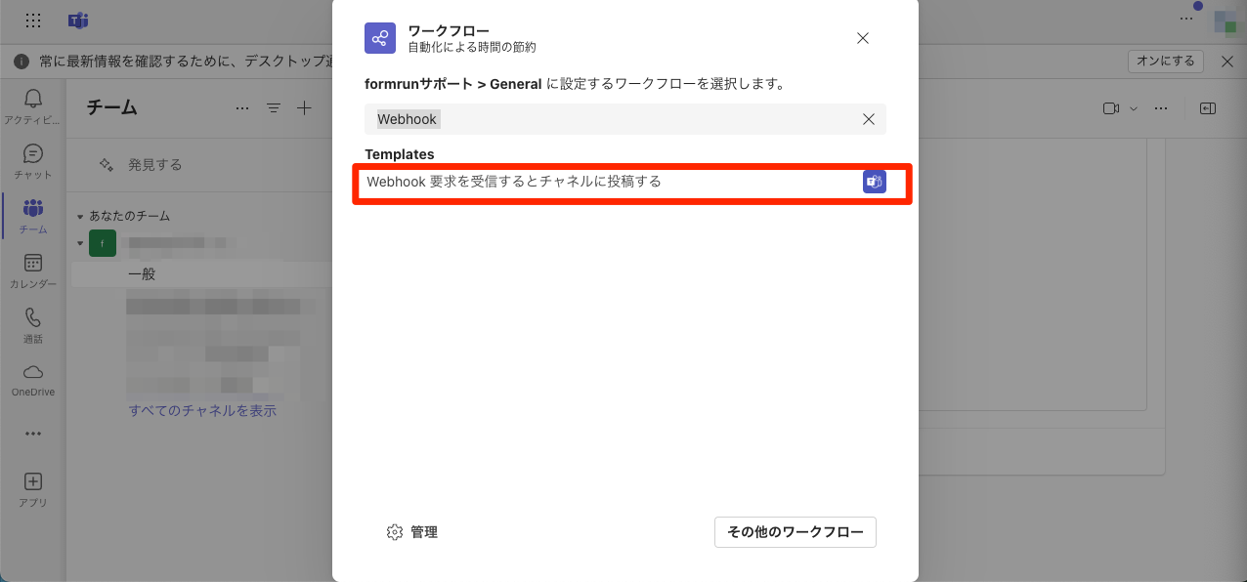Click the filter icon beside チーム heading

[x=274, y=108]
